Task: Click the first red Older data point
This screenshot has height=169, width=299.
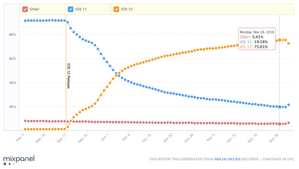Action: point(25,121)
